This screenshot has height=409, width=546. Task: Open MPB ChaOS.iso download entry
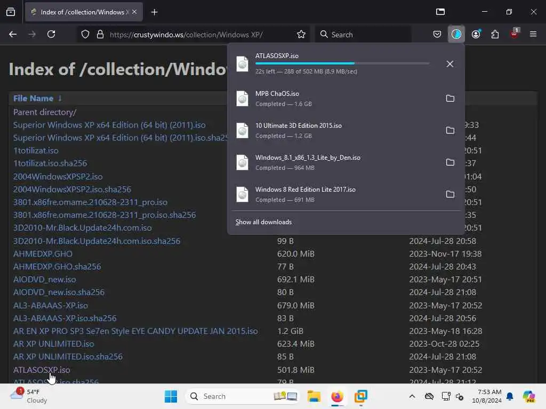pyautogui.click(x=334, y=99)
